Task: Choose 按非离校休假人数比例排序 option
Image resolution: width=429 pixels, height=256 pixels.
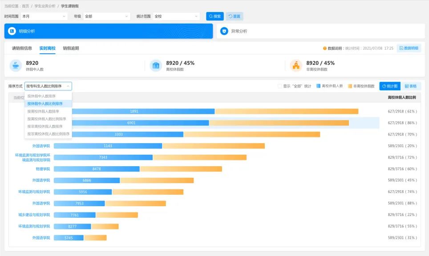Action: point(48,134)
